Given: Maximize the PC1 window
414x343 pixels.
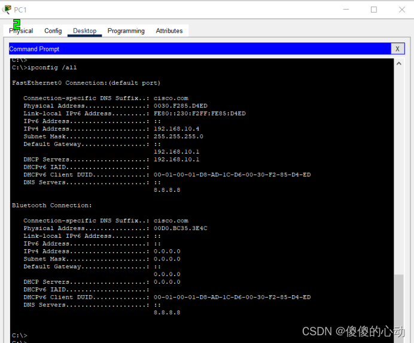Looking at the screenshot, I should (x=373, y=10).
